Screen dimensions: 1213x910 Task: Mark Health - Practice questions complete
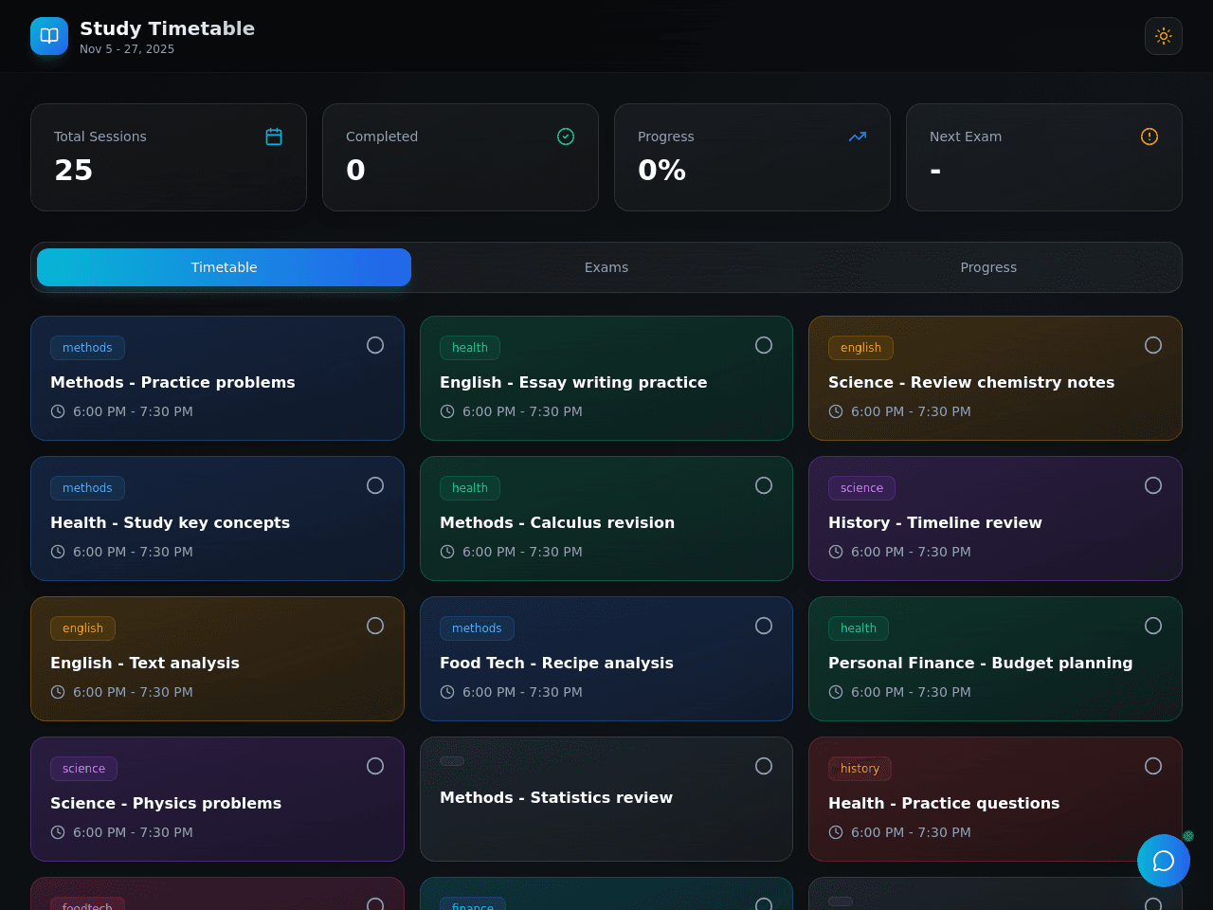pyautogui.click(x=1153, y=766)
